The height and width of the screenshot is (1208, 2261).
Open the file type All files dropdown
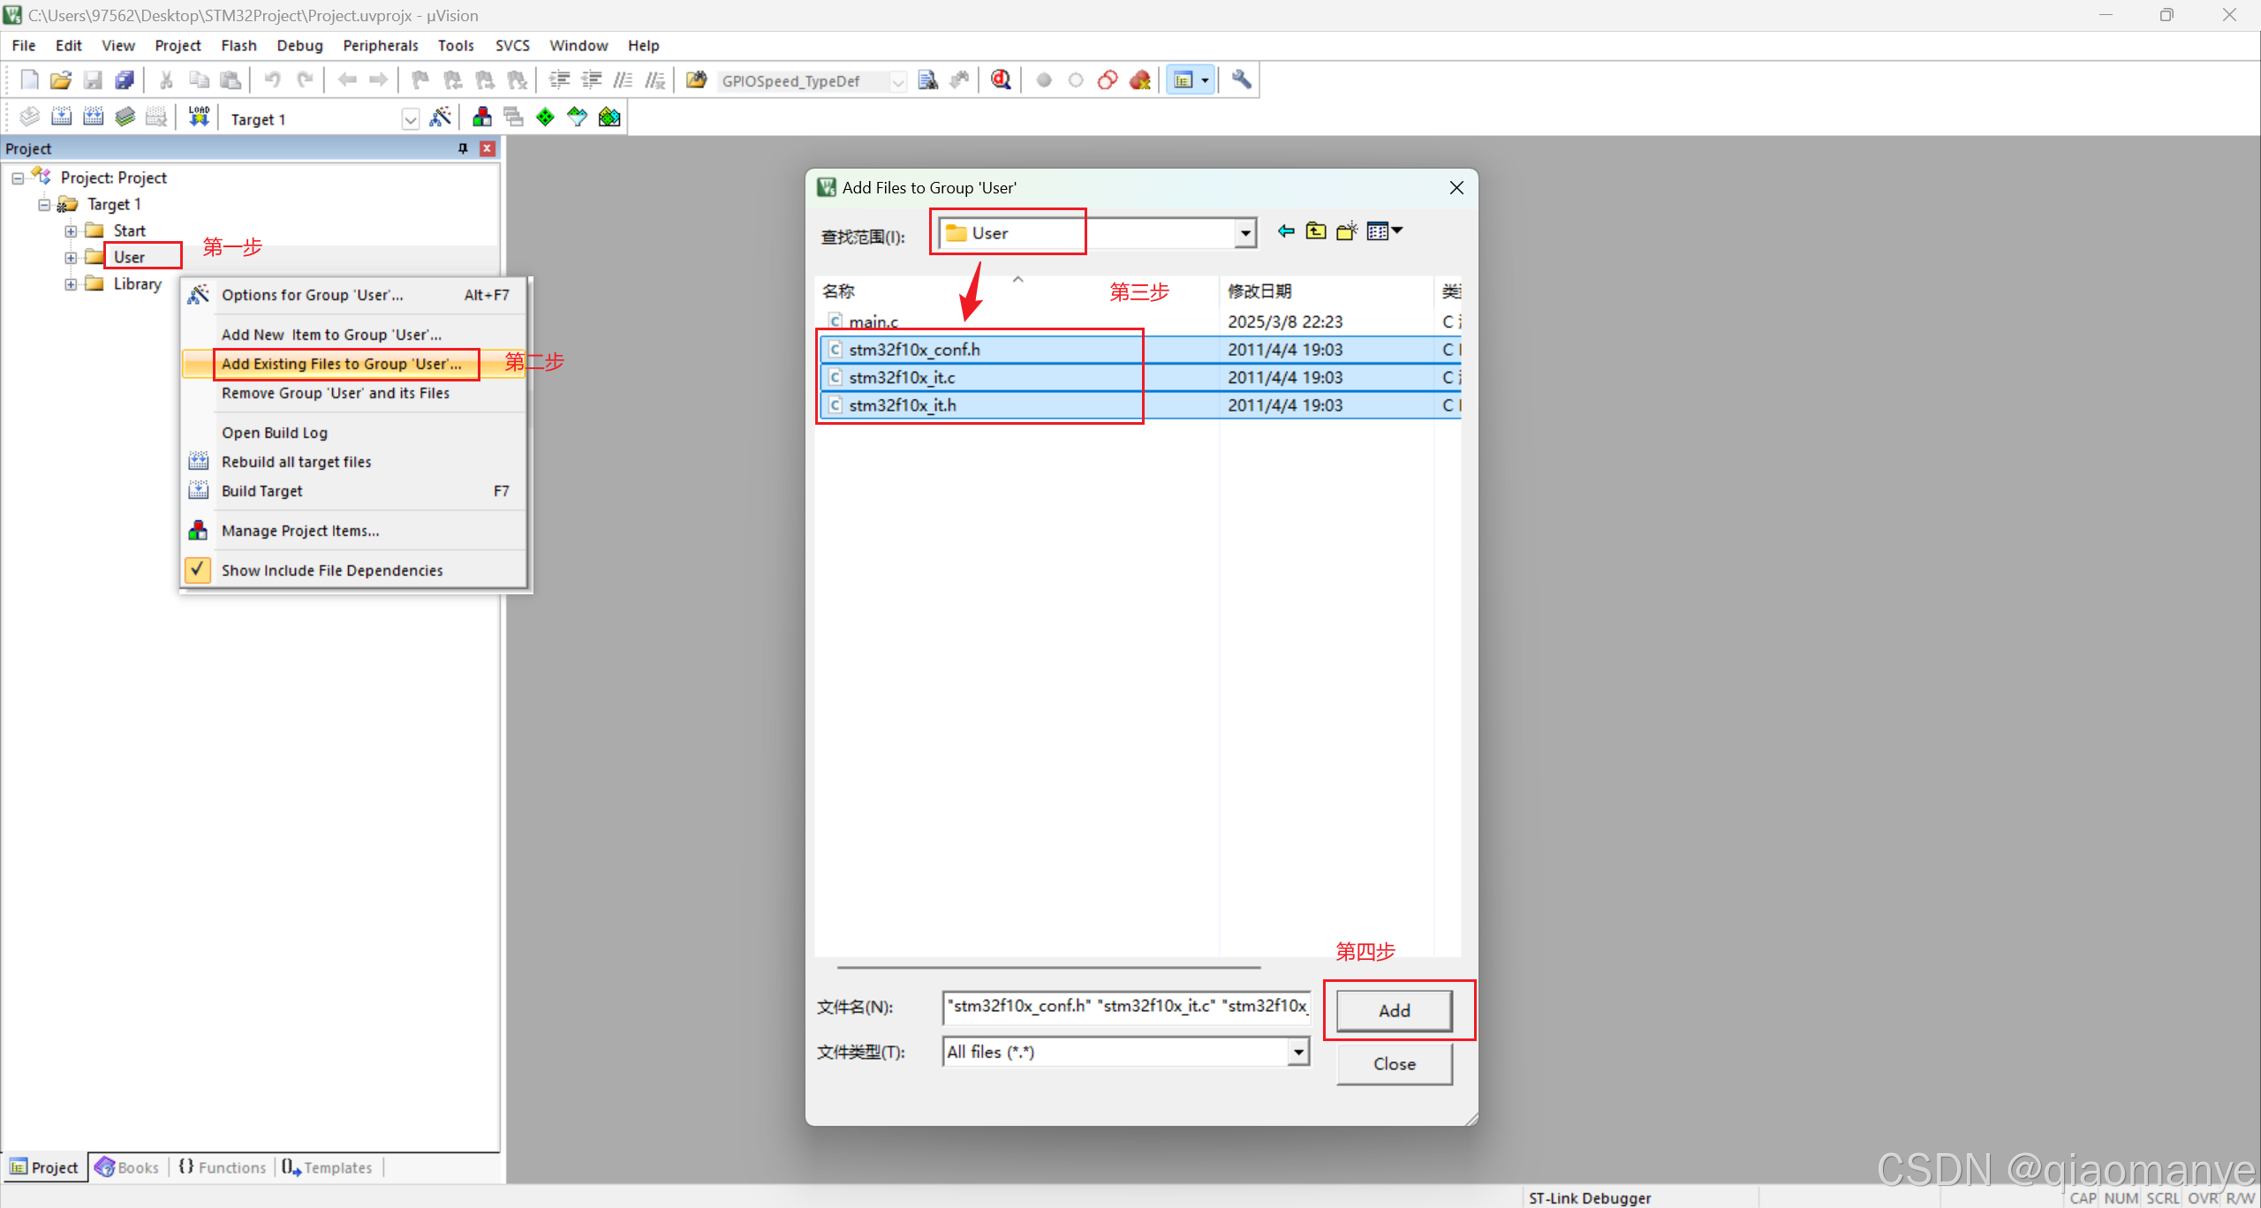(x=1297, y=1052)
